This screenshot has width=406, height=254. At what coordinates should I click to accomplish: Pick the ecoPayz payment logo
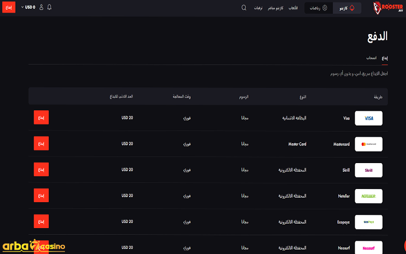tap(368, 222)
